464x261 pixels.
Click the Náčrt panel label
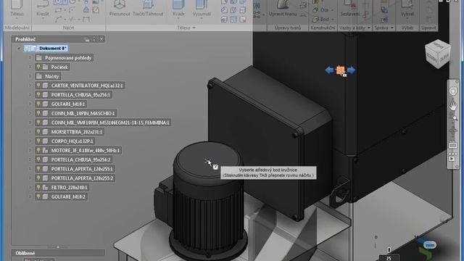tap(68, 28)
